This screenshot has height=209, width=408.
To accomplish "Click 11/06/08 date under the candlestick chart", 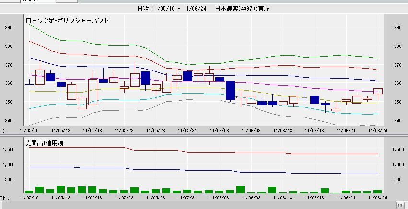I will pyautogui.click(x=251, y=131).
